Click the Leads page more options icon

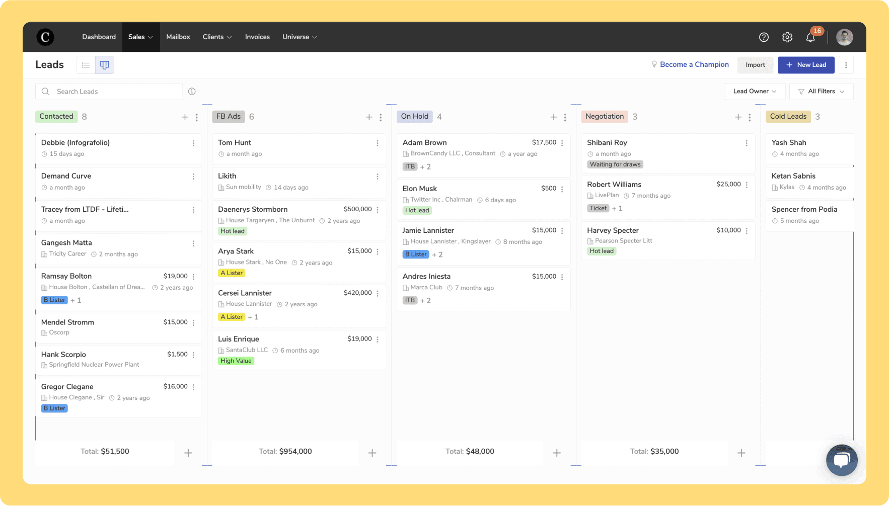pos(846,65)
